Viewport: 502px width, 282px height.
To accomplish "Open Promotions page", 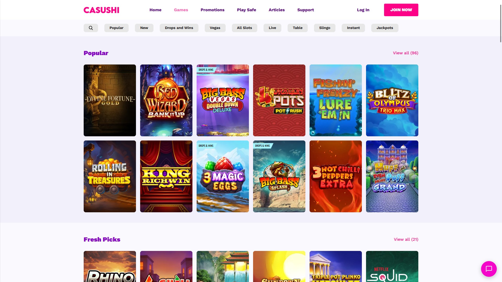I will 212,10.
